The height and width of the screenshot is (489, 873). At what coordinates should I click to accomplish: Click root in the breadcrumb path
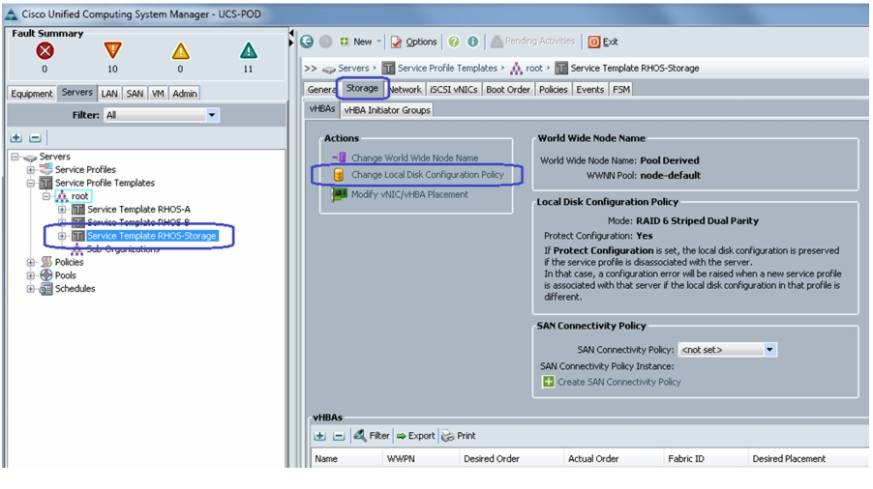(534, 69)
